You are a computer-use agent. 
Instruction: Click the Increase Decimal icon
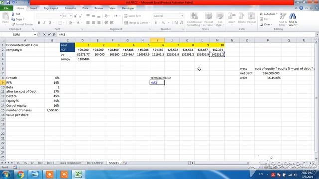coord(176,23)
